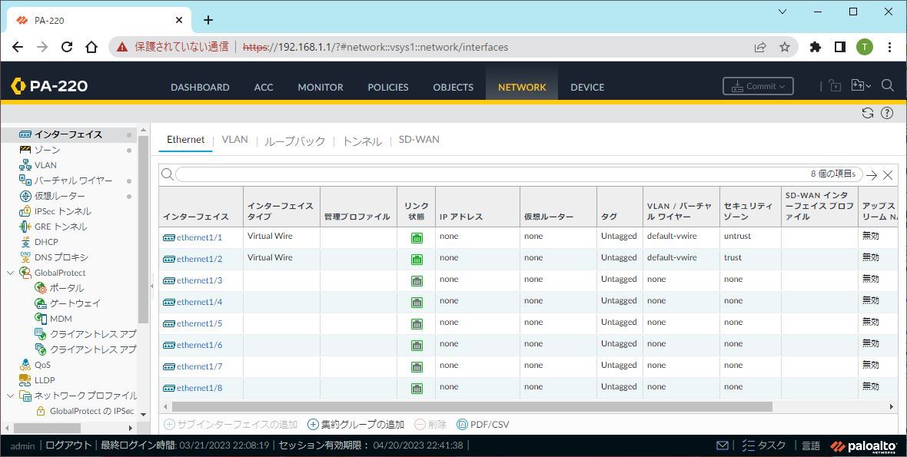Image resolution: width=907 pixels, height=457 pixels.
Task: Select the VLAN sub-tab
Action: tap(235, 140)
